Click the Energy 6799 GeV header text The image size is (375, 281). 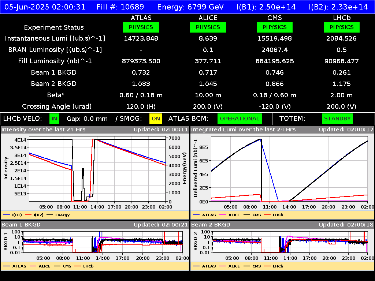click(190, 7)
